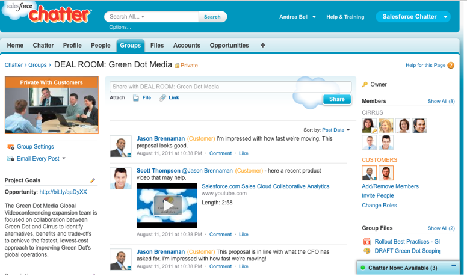Open DRAFT Green Dot Scoping file icon
Viewport: 467px width, 276px height.
[367, 251]
